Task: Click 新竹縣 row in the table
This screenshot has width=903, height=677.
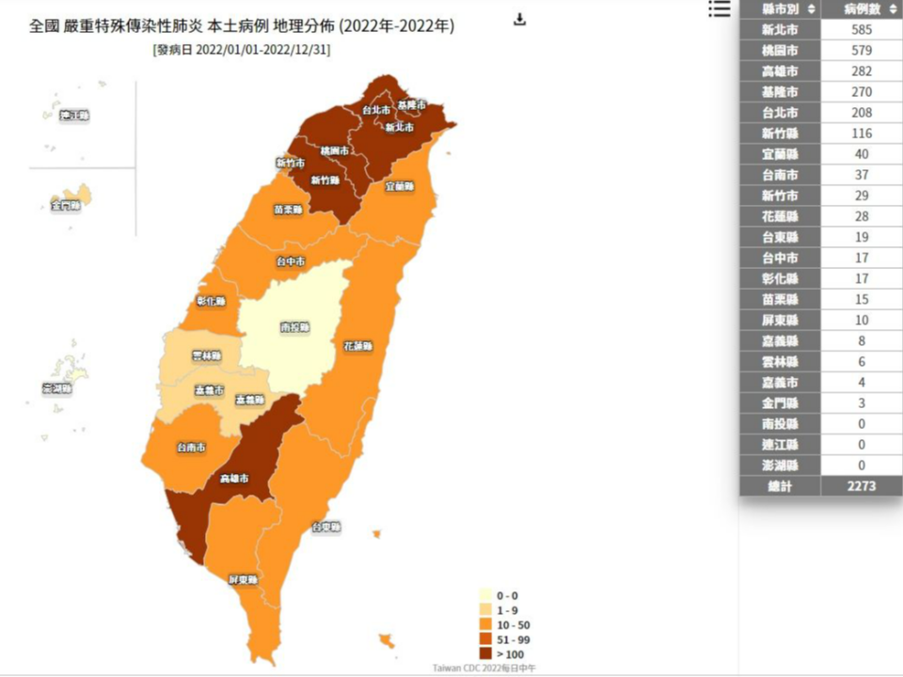Action: 820,133
